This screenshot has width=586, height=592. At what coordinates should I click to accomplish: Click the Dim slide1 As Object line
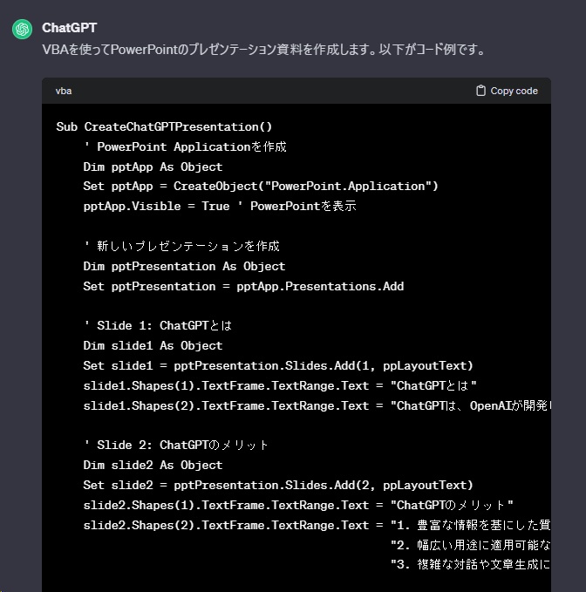pos(153,345)
